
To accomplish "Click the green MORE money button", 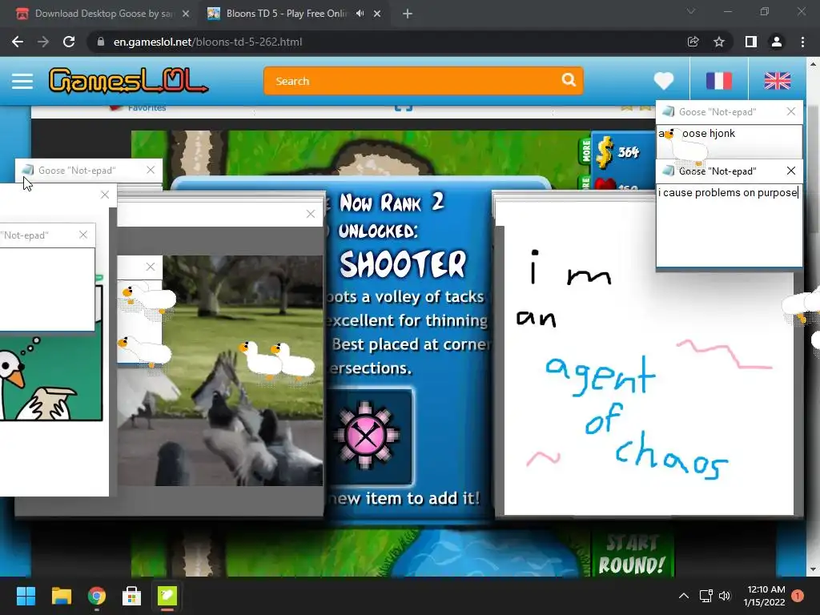I will pos(585,151).
